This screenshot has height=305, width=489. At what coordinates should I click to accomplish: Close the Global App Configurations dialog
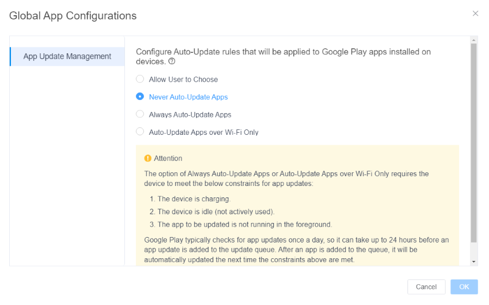click(x=475, y=14)
